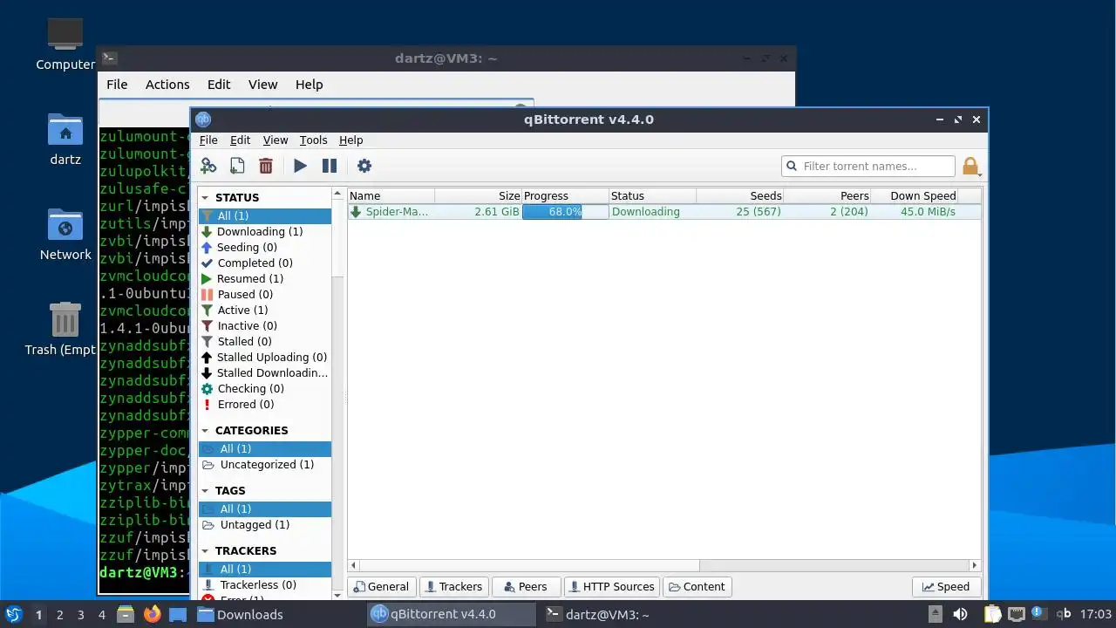Click the search magnifier icon in filter box
The height and width of the screenshot is (628, 1116).
792,166
